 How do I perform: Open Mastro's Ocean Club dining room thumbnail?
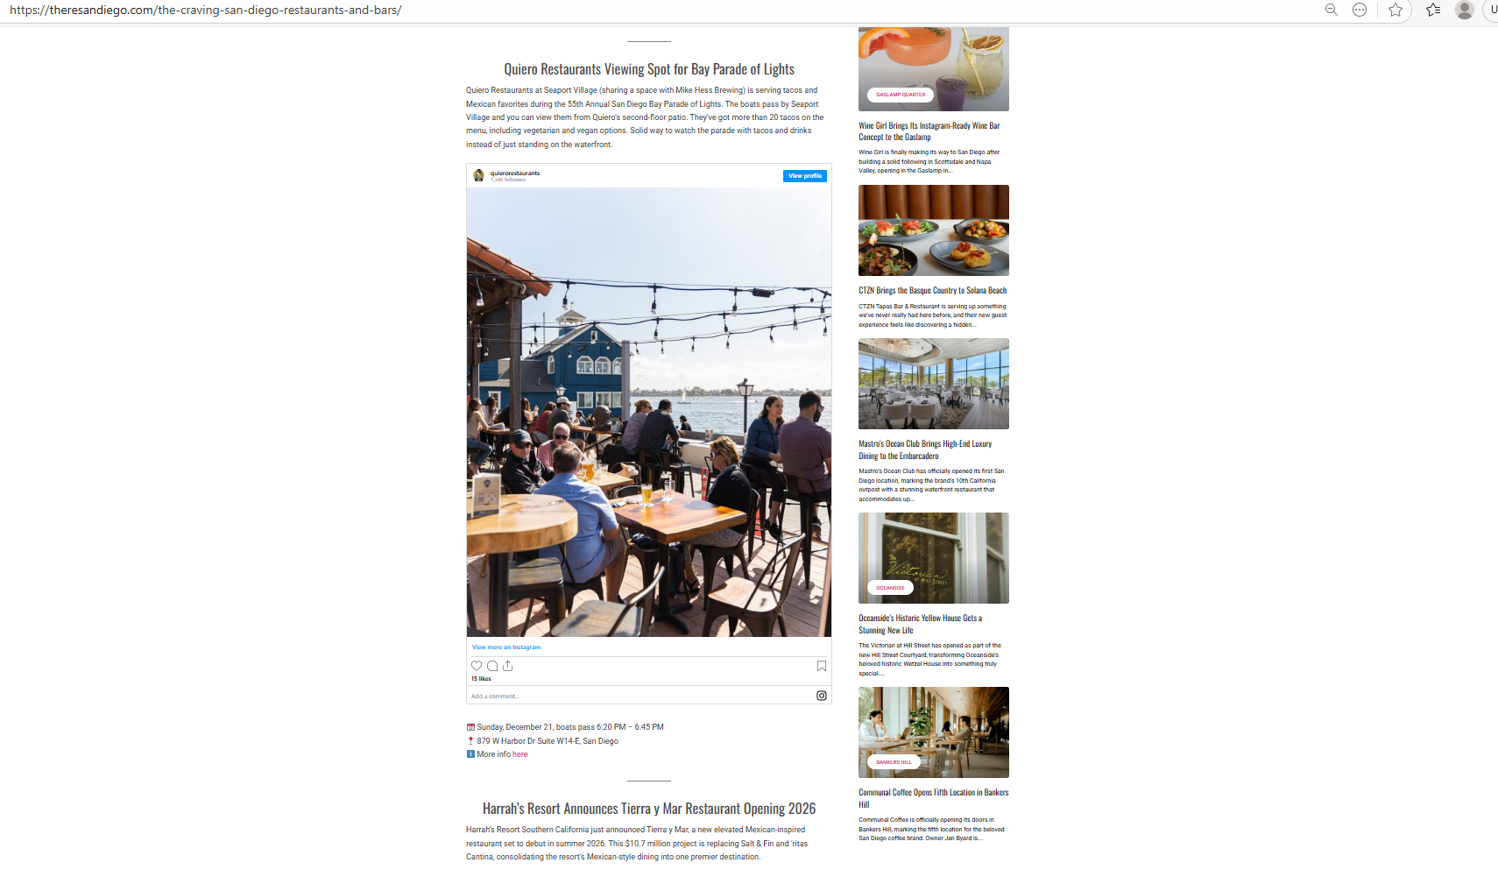tap(934, 384)
